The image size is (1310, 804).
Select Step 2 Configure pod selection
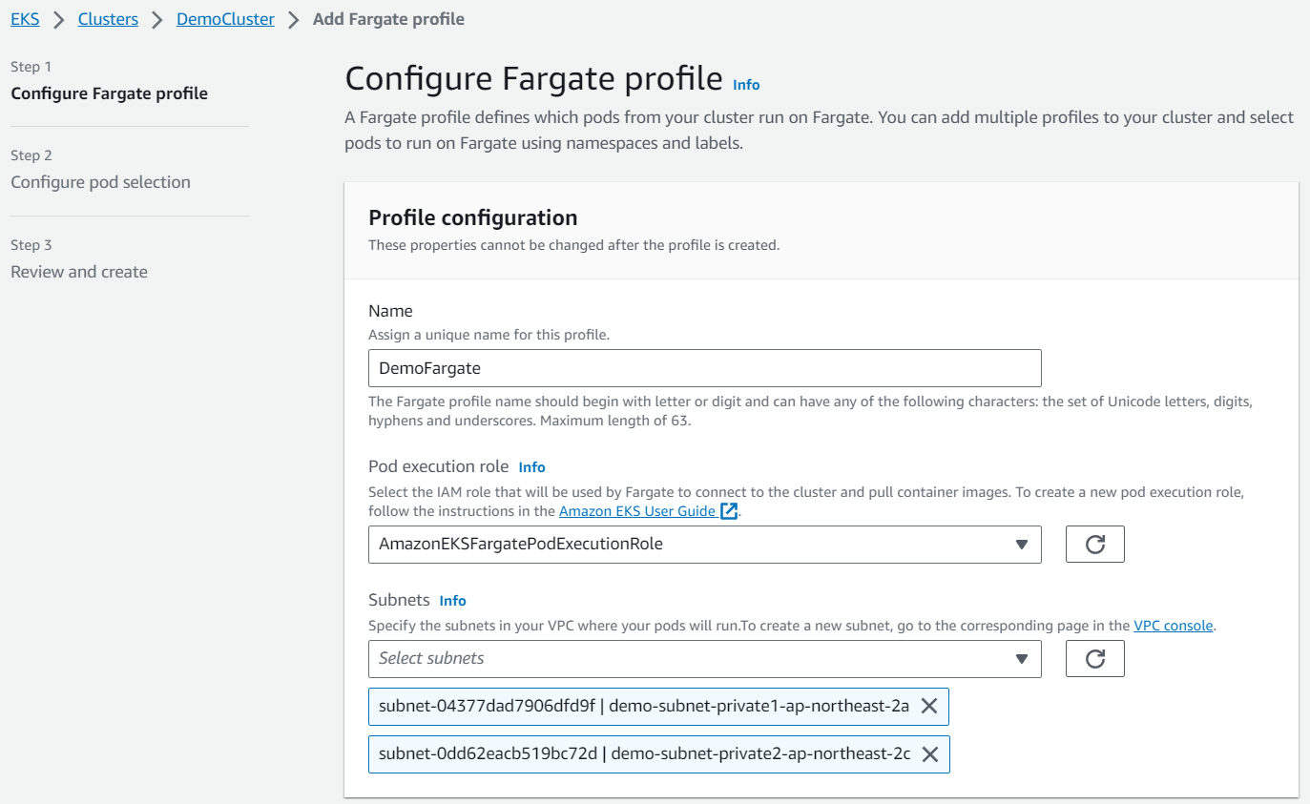pos(100,182)
